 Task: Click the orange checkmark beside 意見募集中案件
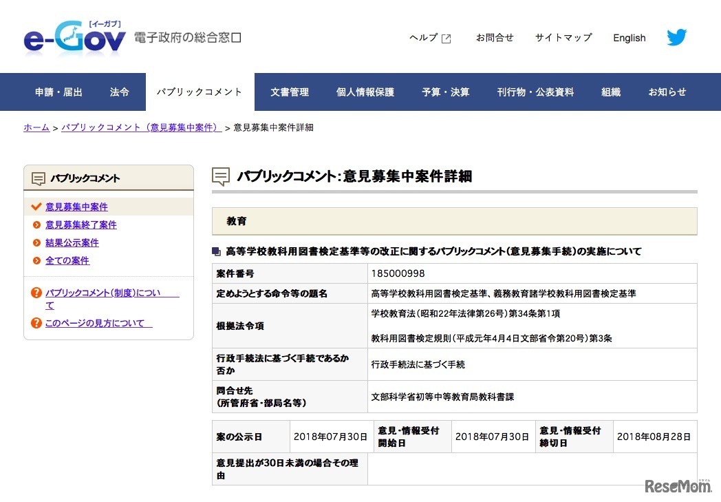click(36, 207)
